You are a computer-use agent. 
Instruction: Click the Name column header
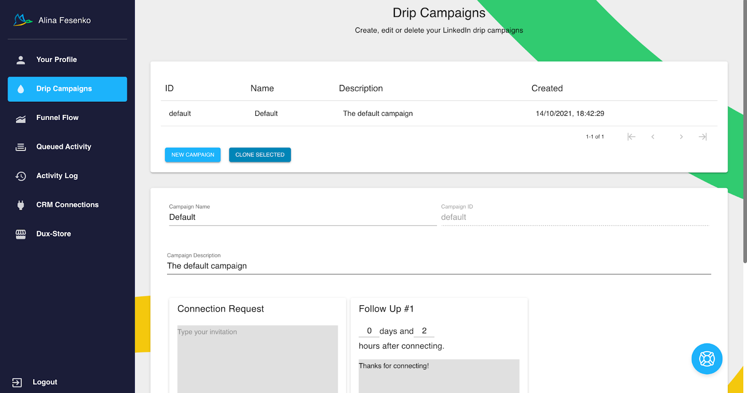coord(262,88)
